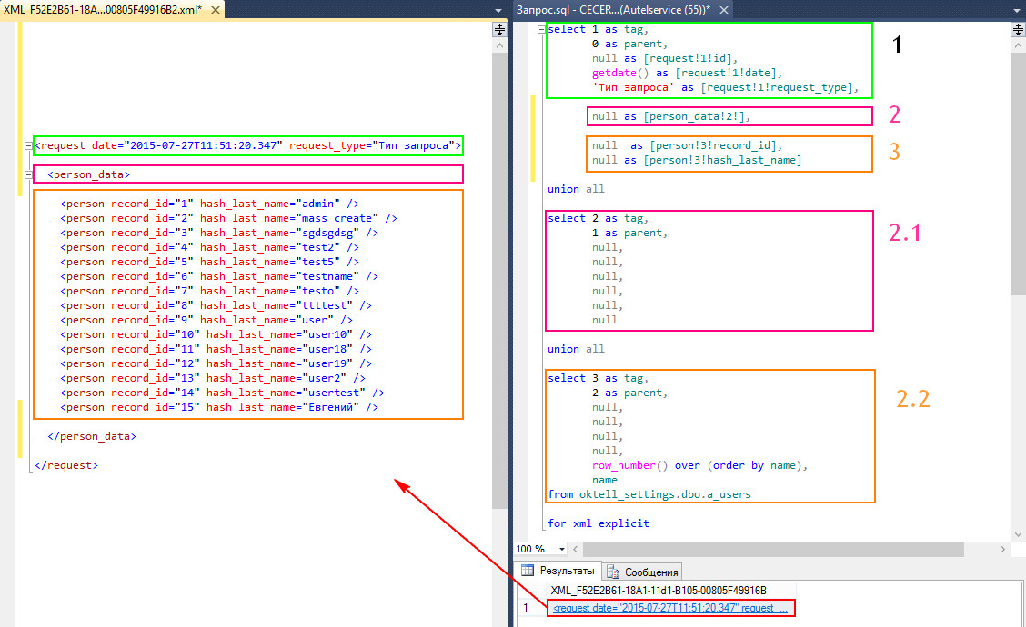Click the split-pane icon in the SQL editor
This screenshot has width=1026, height=627.
(1018, 29)
